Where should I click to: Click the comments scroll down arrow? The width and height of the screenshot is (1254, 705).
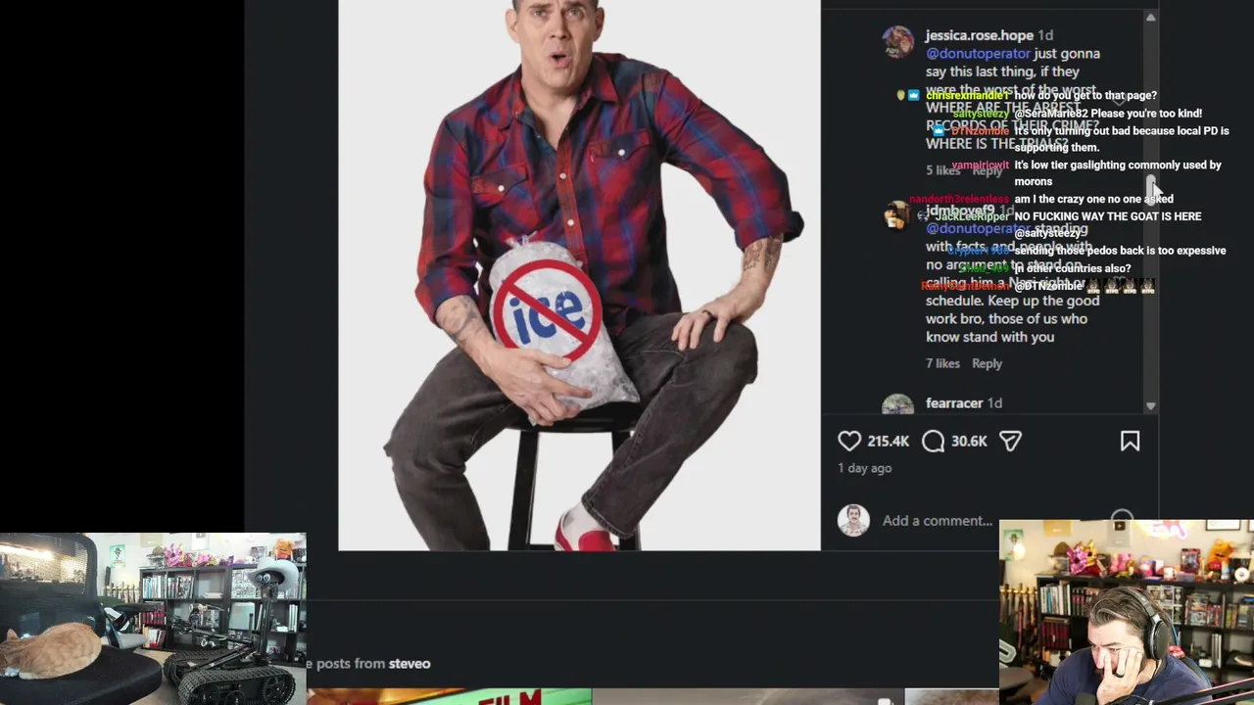(1150, 405)
